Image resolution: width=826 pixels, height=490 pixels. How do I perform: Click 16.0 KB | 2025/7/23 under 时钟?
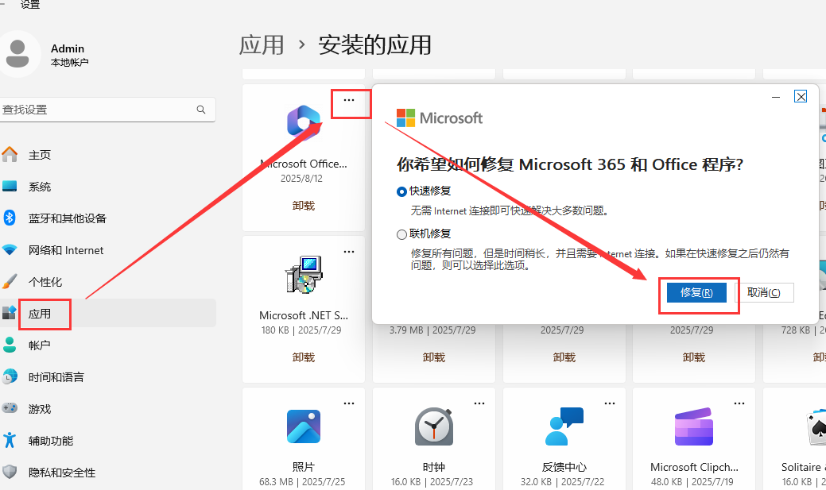pyautogui.click(x=432, y=481)
